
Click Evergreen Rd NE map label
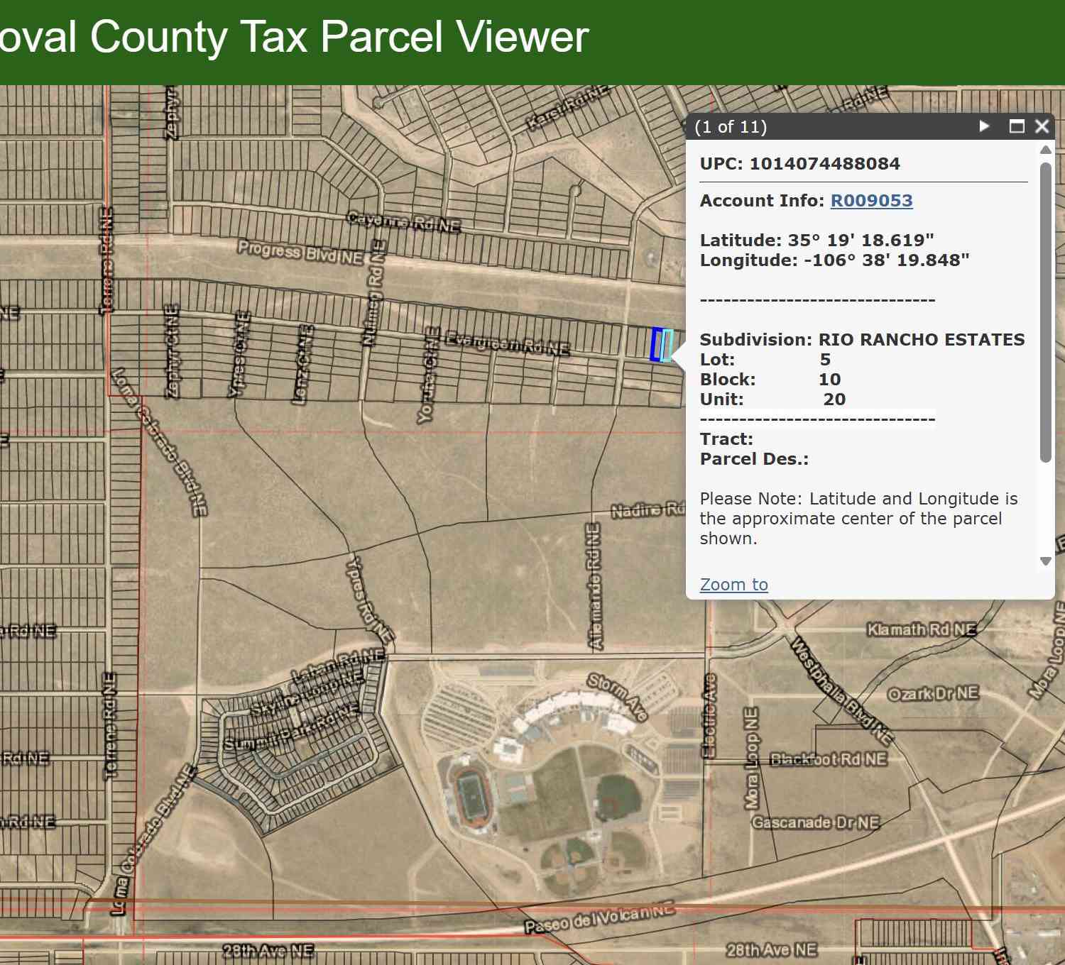[507, 344]
